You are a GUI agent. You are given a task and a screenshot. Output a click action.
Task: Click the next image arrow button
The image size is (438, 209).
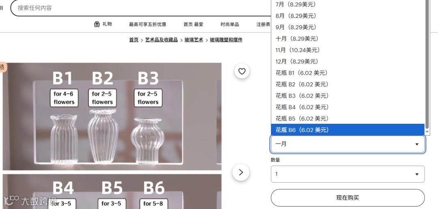click(x=241, y=172)
